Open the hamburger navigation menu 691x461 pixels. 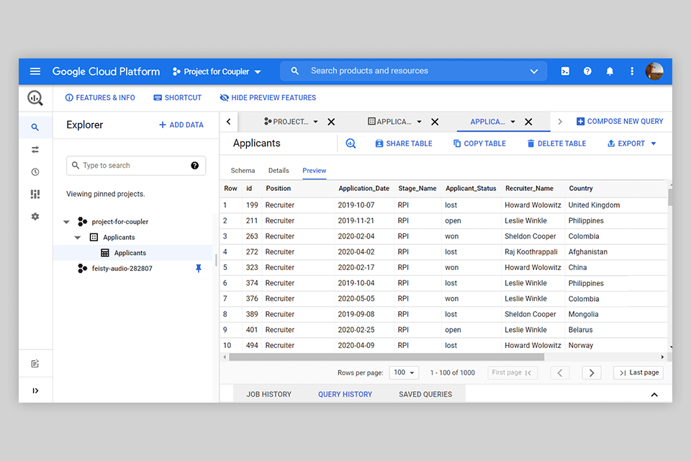35,71
